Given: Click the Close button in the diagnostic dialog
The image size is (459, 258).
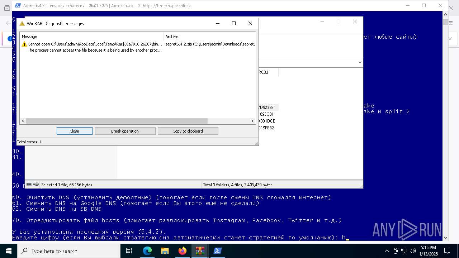Looking at the screenshot, I should [75, 131].
